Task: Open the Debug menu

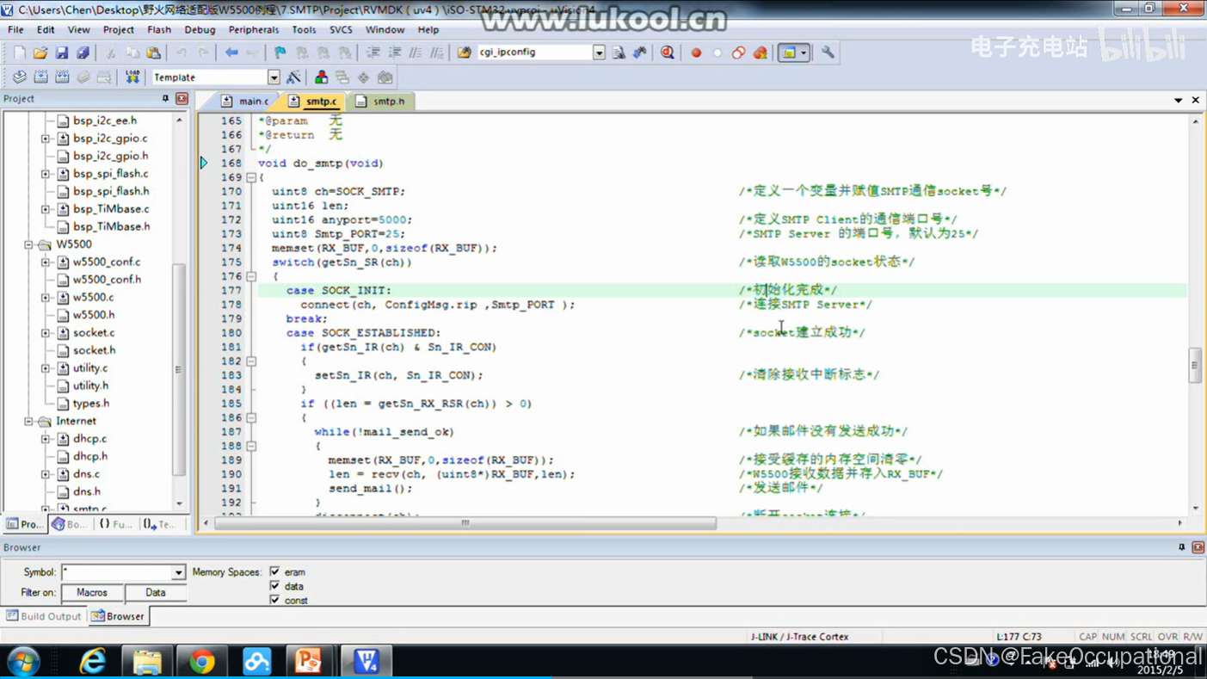Action: [200, 29]
